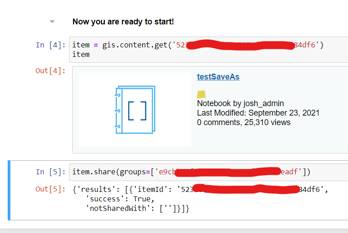348x233 pixels.
Task: Click the blue notebook thumbnail image
Action: (x=135, y=110)
